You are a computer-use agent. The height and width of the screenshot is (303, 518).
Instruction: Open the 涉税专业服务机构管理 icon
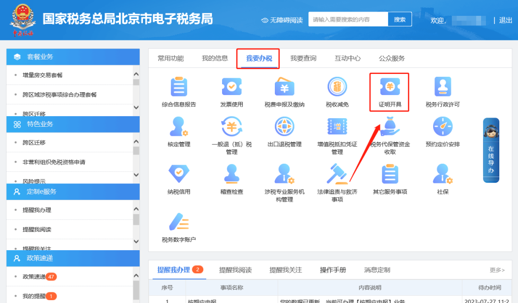[x=284, y=174]
